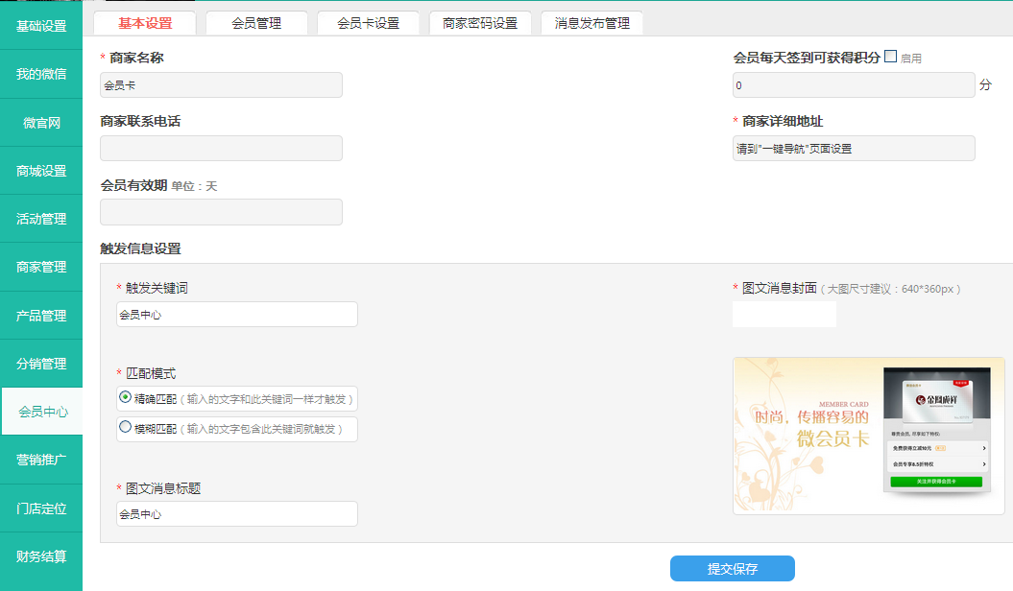The width and height of the screenshot is (1013, 591).
Task: Open the 会员管理 tab
Action: (256, 23)
